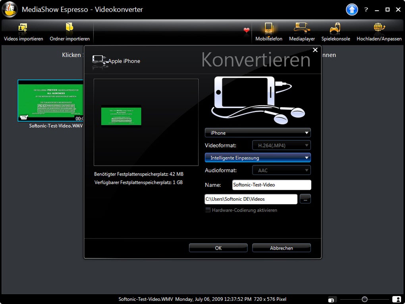The width and height of the screenshot is (405, 304).
Task: Click the MediaShow Espresso coffee cup logo
Action: [x=9, y=9]
